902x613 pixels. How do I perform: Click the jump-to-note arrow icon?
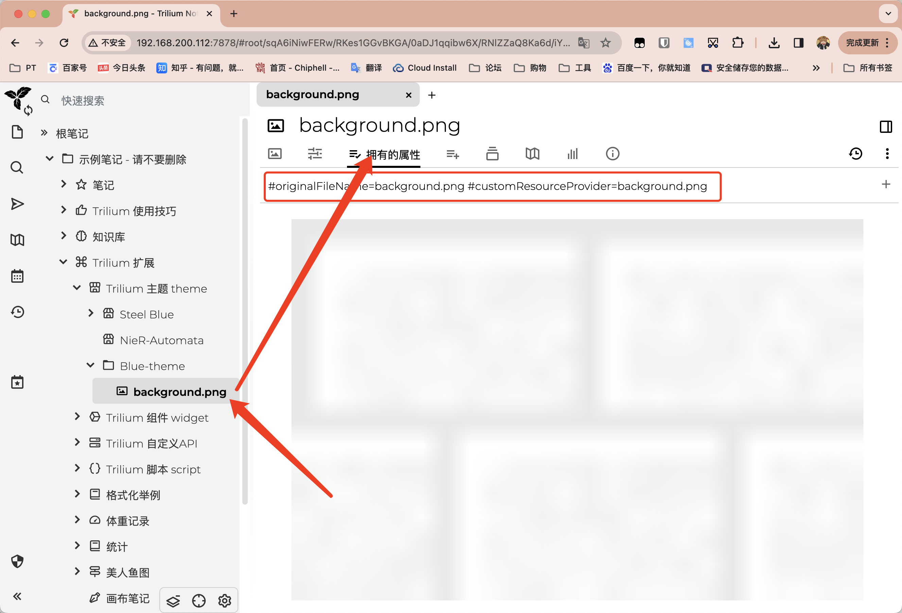(17, 204)
